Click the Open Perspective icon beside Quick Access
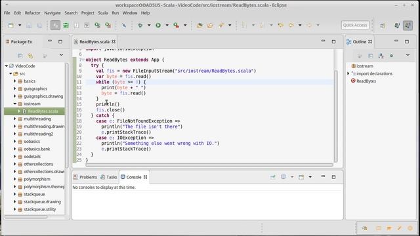Image resolution: width=420 pixels, height=236 pixels. click(x=383, y=25)
